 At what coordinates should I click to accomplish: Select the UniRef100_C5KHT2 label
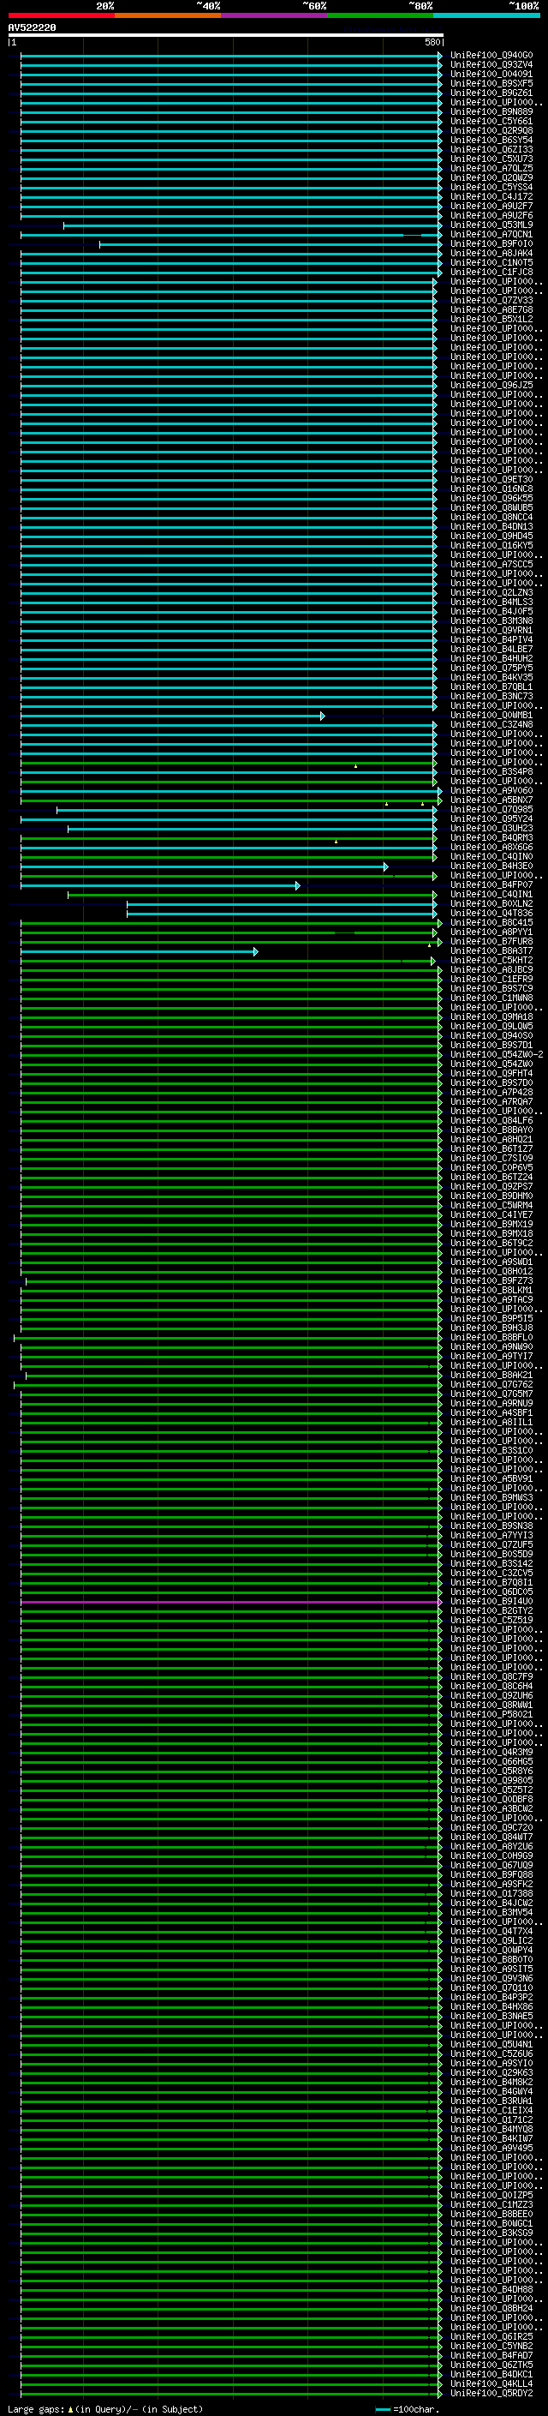pos(491,962)
